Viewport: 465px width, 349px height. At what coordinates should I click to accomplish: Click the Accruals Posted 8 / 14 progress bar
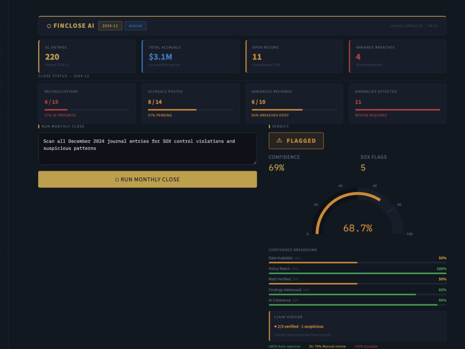coord(190,110)
